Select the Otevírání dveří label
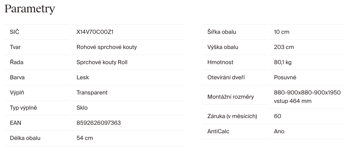Viewport: 344px width, 147px height. (226, 78)
